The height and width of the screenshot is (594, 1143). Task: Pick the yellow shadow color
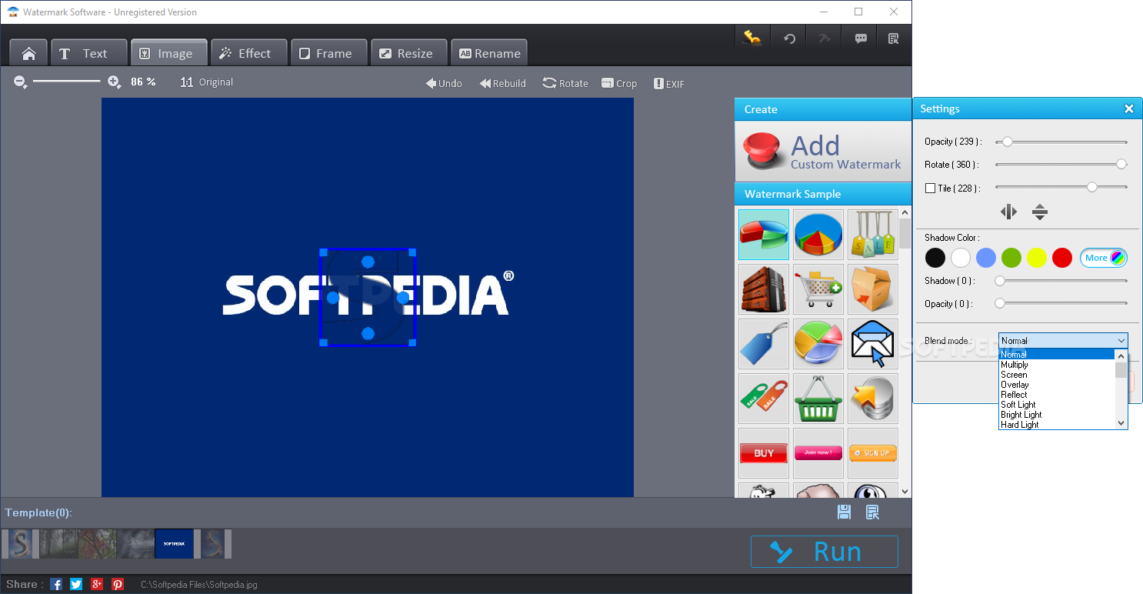coord(1037,258)
